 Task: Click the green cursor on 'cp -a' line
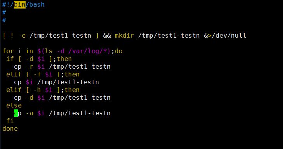point(16,113)
